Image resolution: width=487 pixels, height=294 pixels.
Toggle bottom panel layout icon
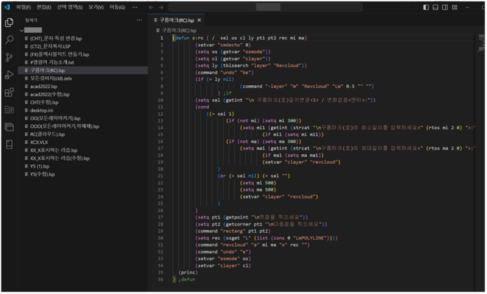click(435, 7)
